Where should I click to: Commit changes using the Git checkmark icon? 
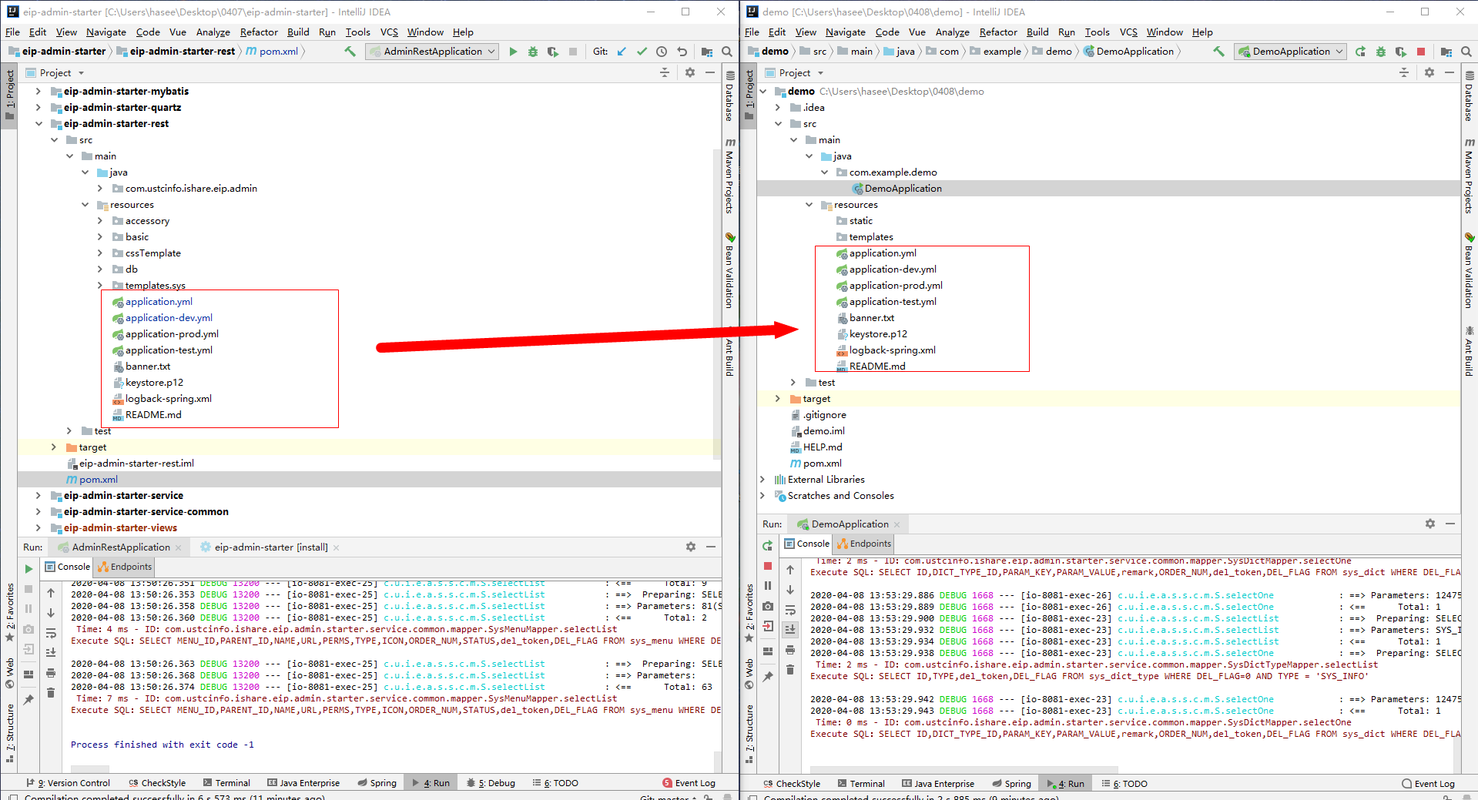pos(642,52)
